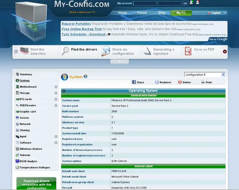Click the Facebook Share icon
The image size is (239, 190).
tap(134, 82)
